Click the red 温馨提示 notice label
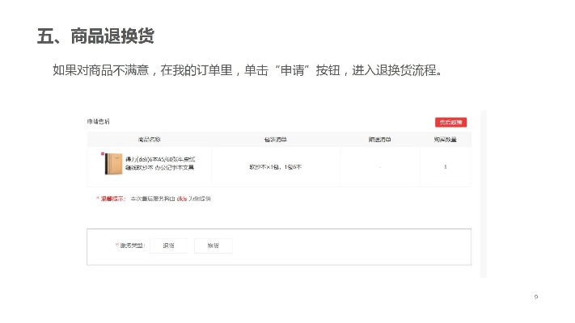This screenshot has height=323, width=575. tap(109, 199)
